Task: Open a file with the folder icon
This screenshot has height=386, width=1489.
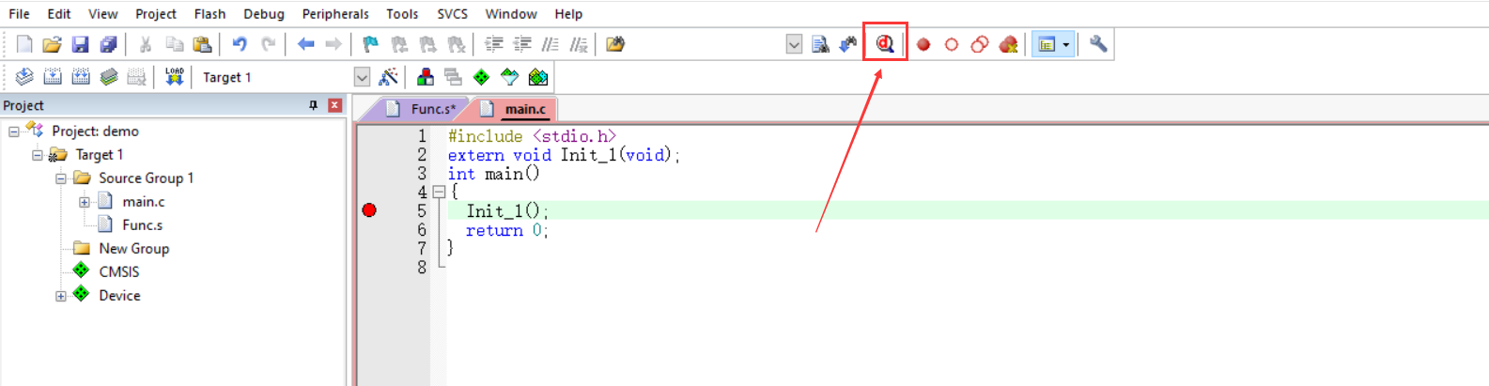Action: (53, 44)
